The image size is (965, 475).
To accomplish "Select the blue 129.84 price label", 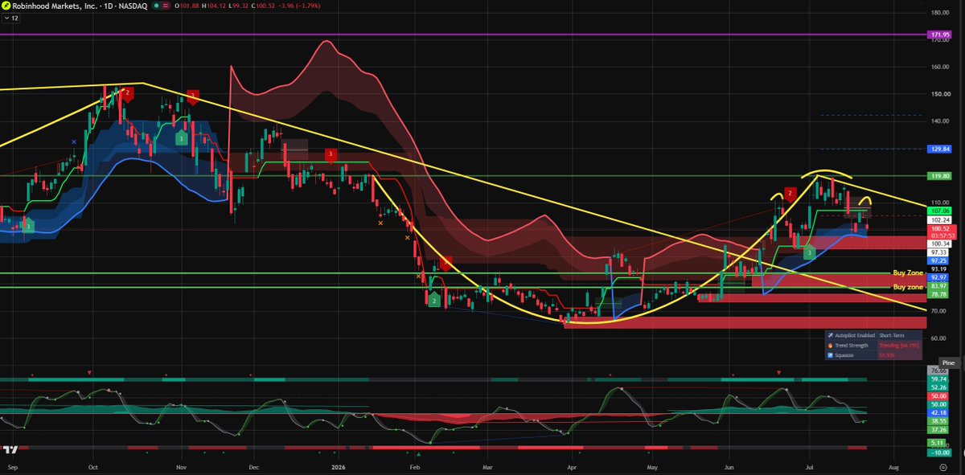I will (x=940, y=149).
